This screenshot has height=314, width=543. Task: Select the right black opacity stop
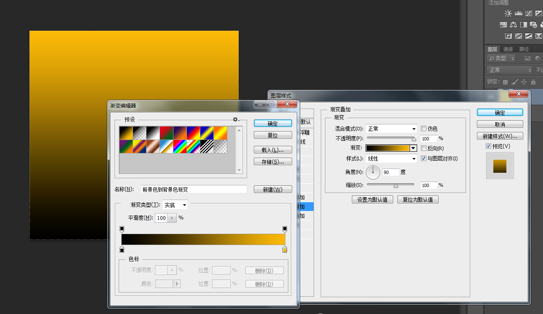(285, 230)
